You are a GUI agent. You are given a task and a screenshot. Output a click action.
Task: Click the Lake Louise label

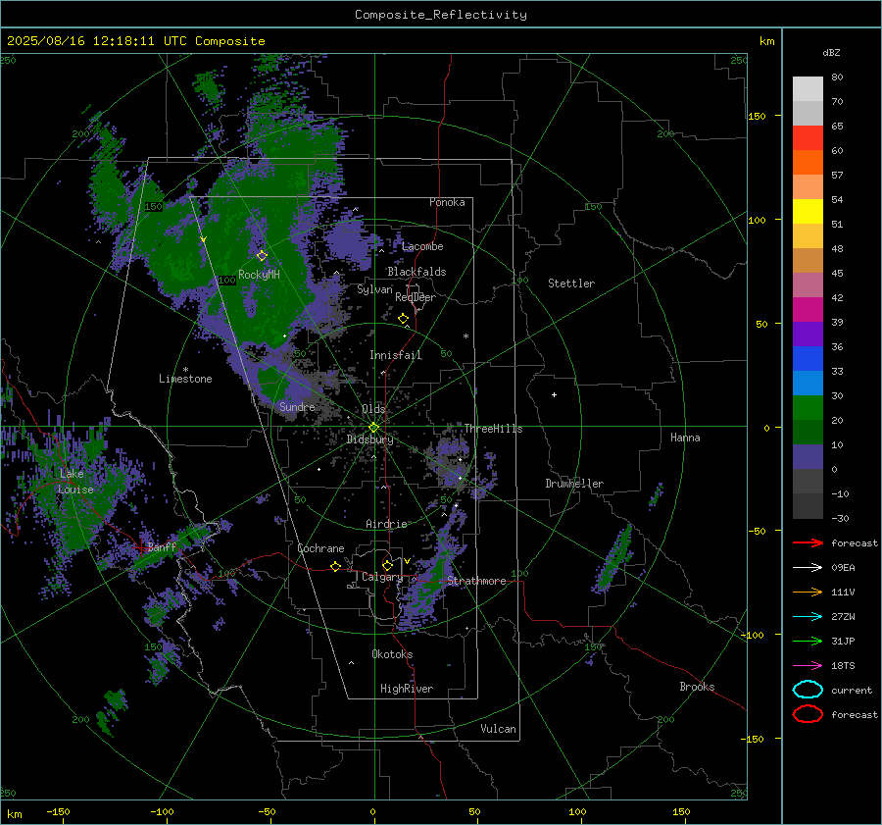75,482
